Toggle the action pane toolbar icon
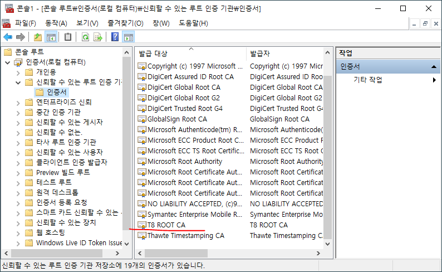 tap(129, 37)
